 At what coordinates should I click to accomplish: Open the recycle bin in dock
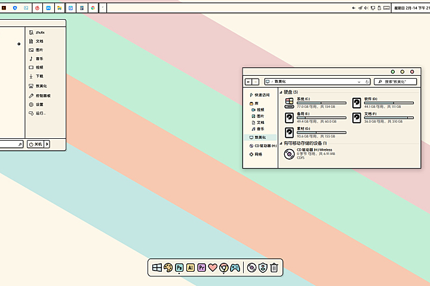(x=274, y=268)
